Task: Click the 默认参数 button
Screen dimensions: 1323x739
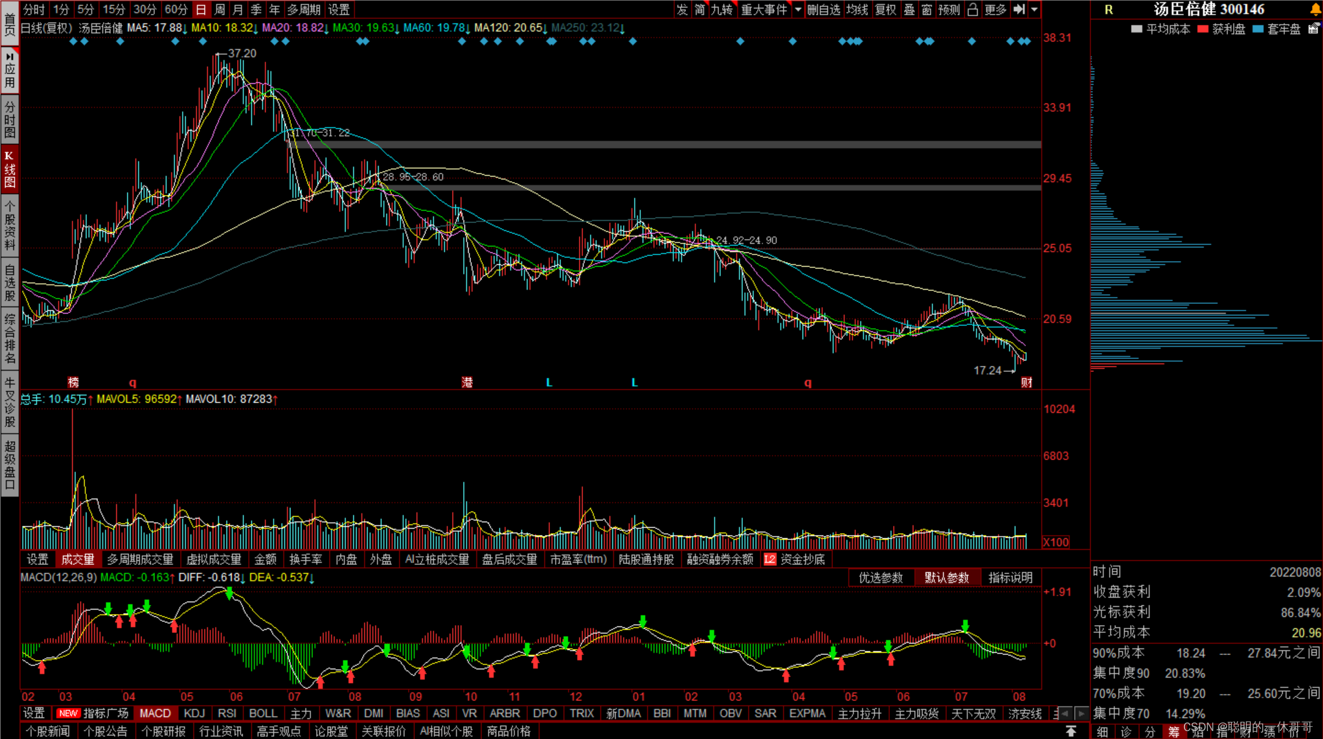Action: coord(946,577)
